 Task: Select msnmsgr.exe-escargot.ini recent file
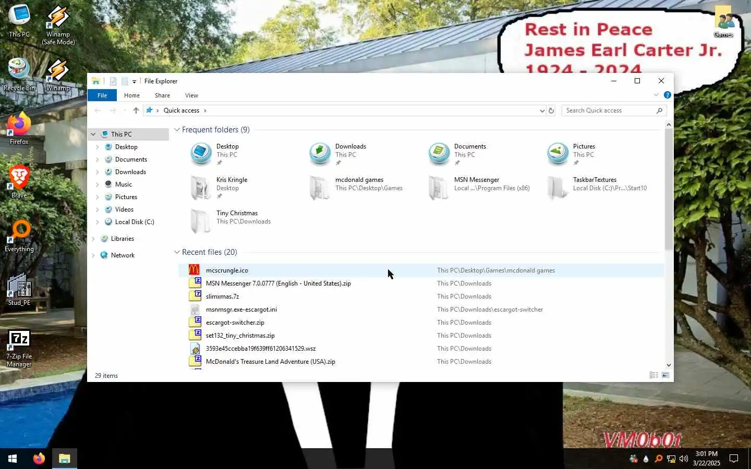tap(421, 310)
